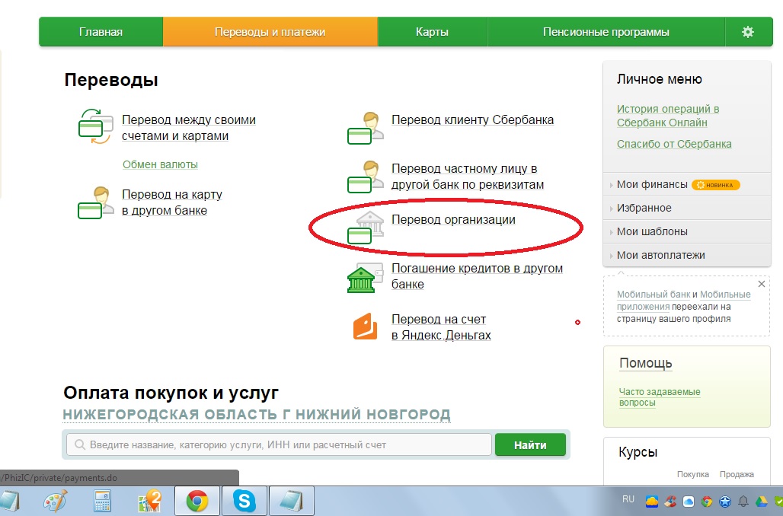Screen dimensions: 783x516
Task: Open Часто задаваемые вопросы help link
Action: pyautogui.click(x=660, y=397)
